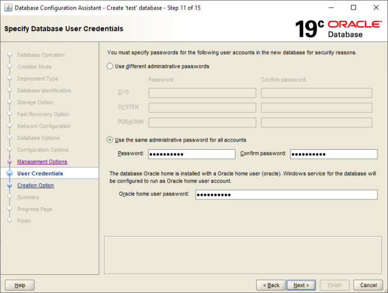
Task: Click the Creation Option step bullet
Action: [10, 185]
